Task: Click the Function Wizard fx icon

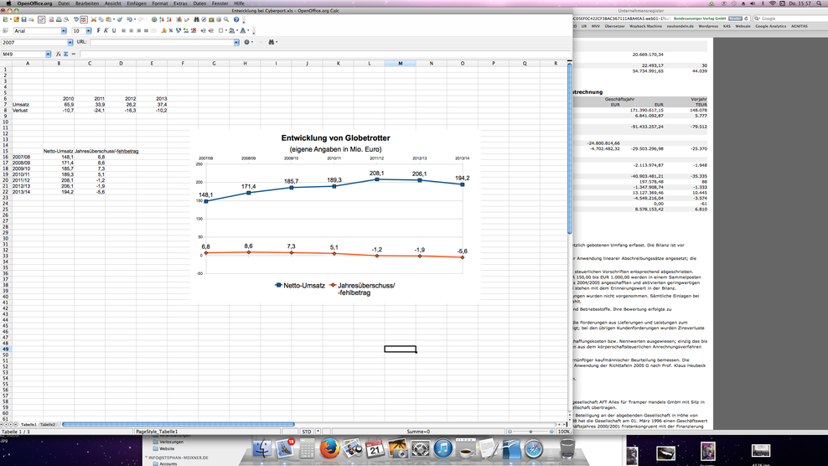Action: pos(58,54)
